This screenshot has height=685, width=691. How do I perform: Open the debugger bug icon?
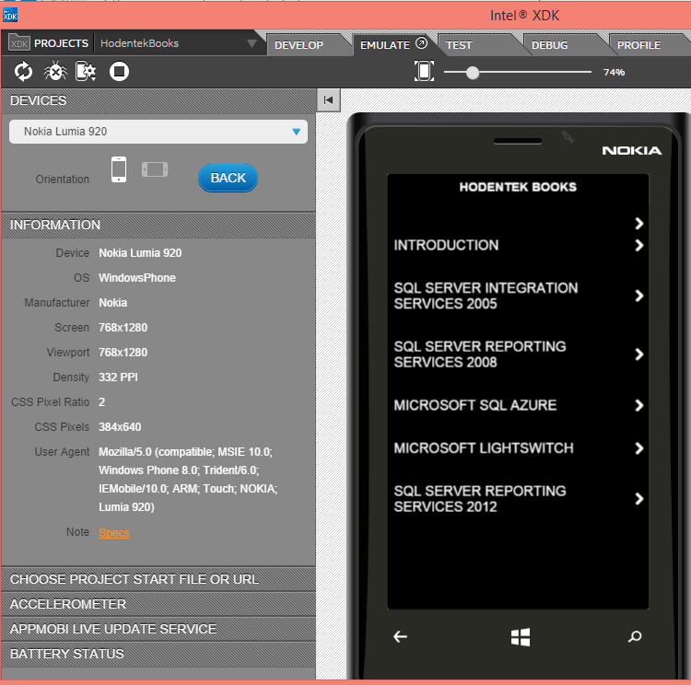pyautogui.click(x=55, y=72)
